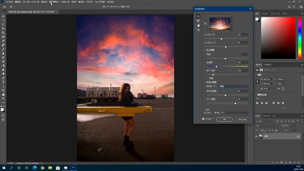Select the Rectangular Marquee tool
The image size is (304, 171).
click(x=3, y=20)
